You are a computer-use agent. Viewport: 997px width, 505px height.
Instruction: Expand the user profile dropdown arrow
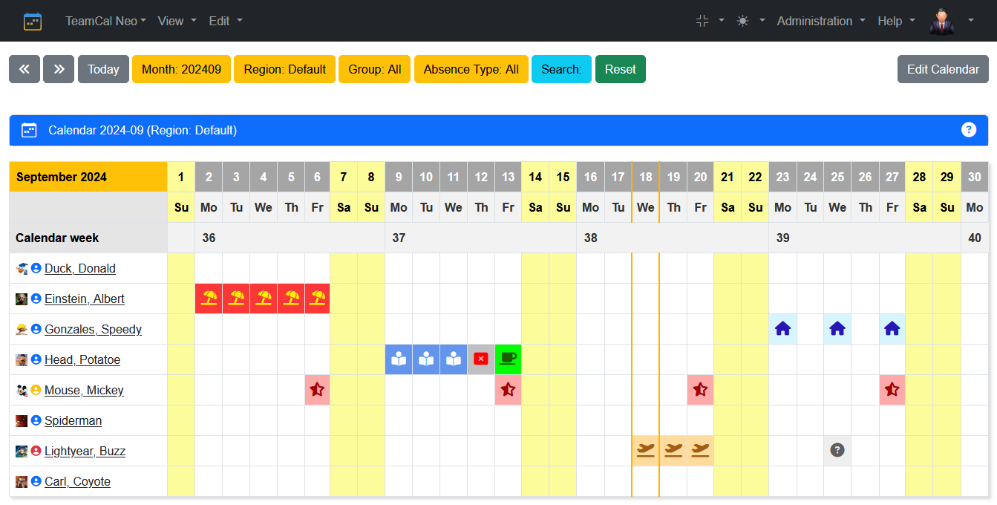coord(970,21)
